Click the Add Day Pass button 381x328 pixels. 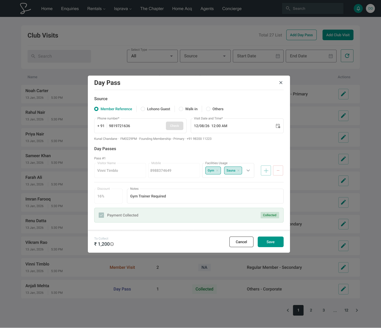(x=301, y=35)
